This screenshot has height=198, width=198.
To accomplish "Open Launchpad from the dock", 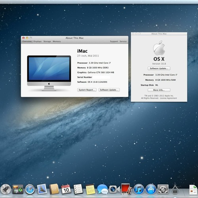I will point(6,189).
